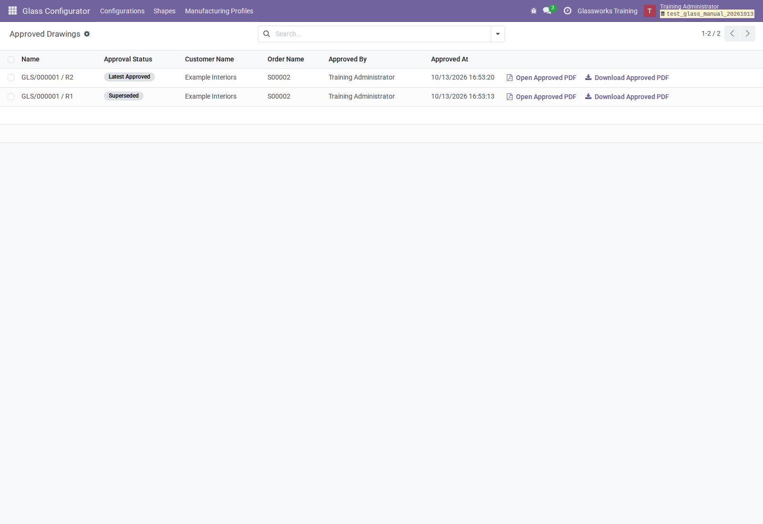Click the 1-2 / 2 pager counter
This screenshot has height=524, width=763.
(x=711, y=33)
